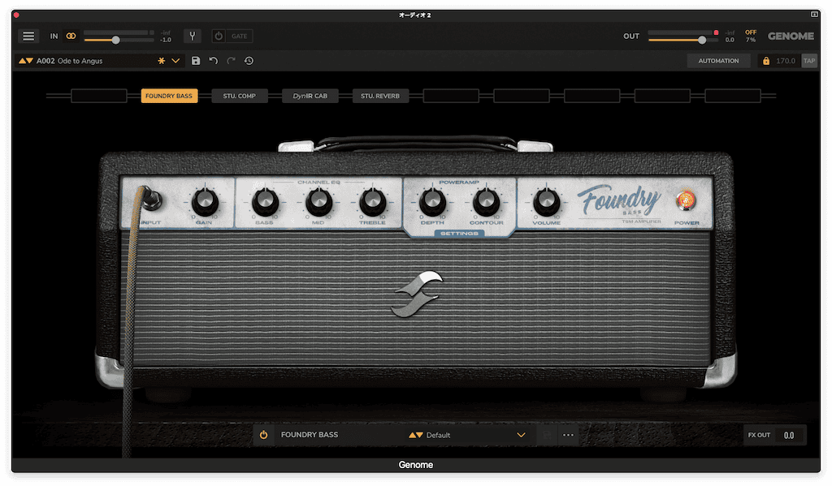Close the plugin window with red button
Viewport: 832px width, 486px height.
[16, 15]
